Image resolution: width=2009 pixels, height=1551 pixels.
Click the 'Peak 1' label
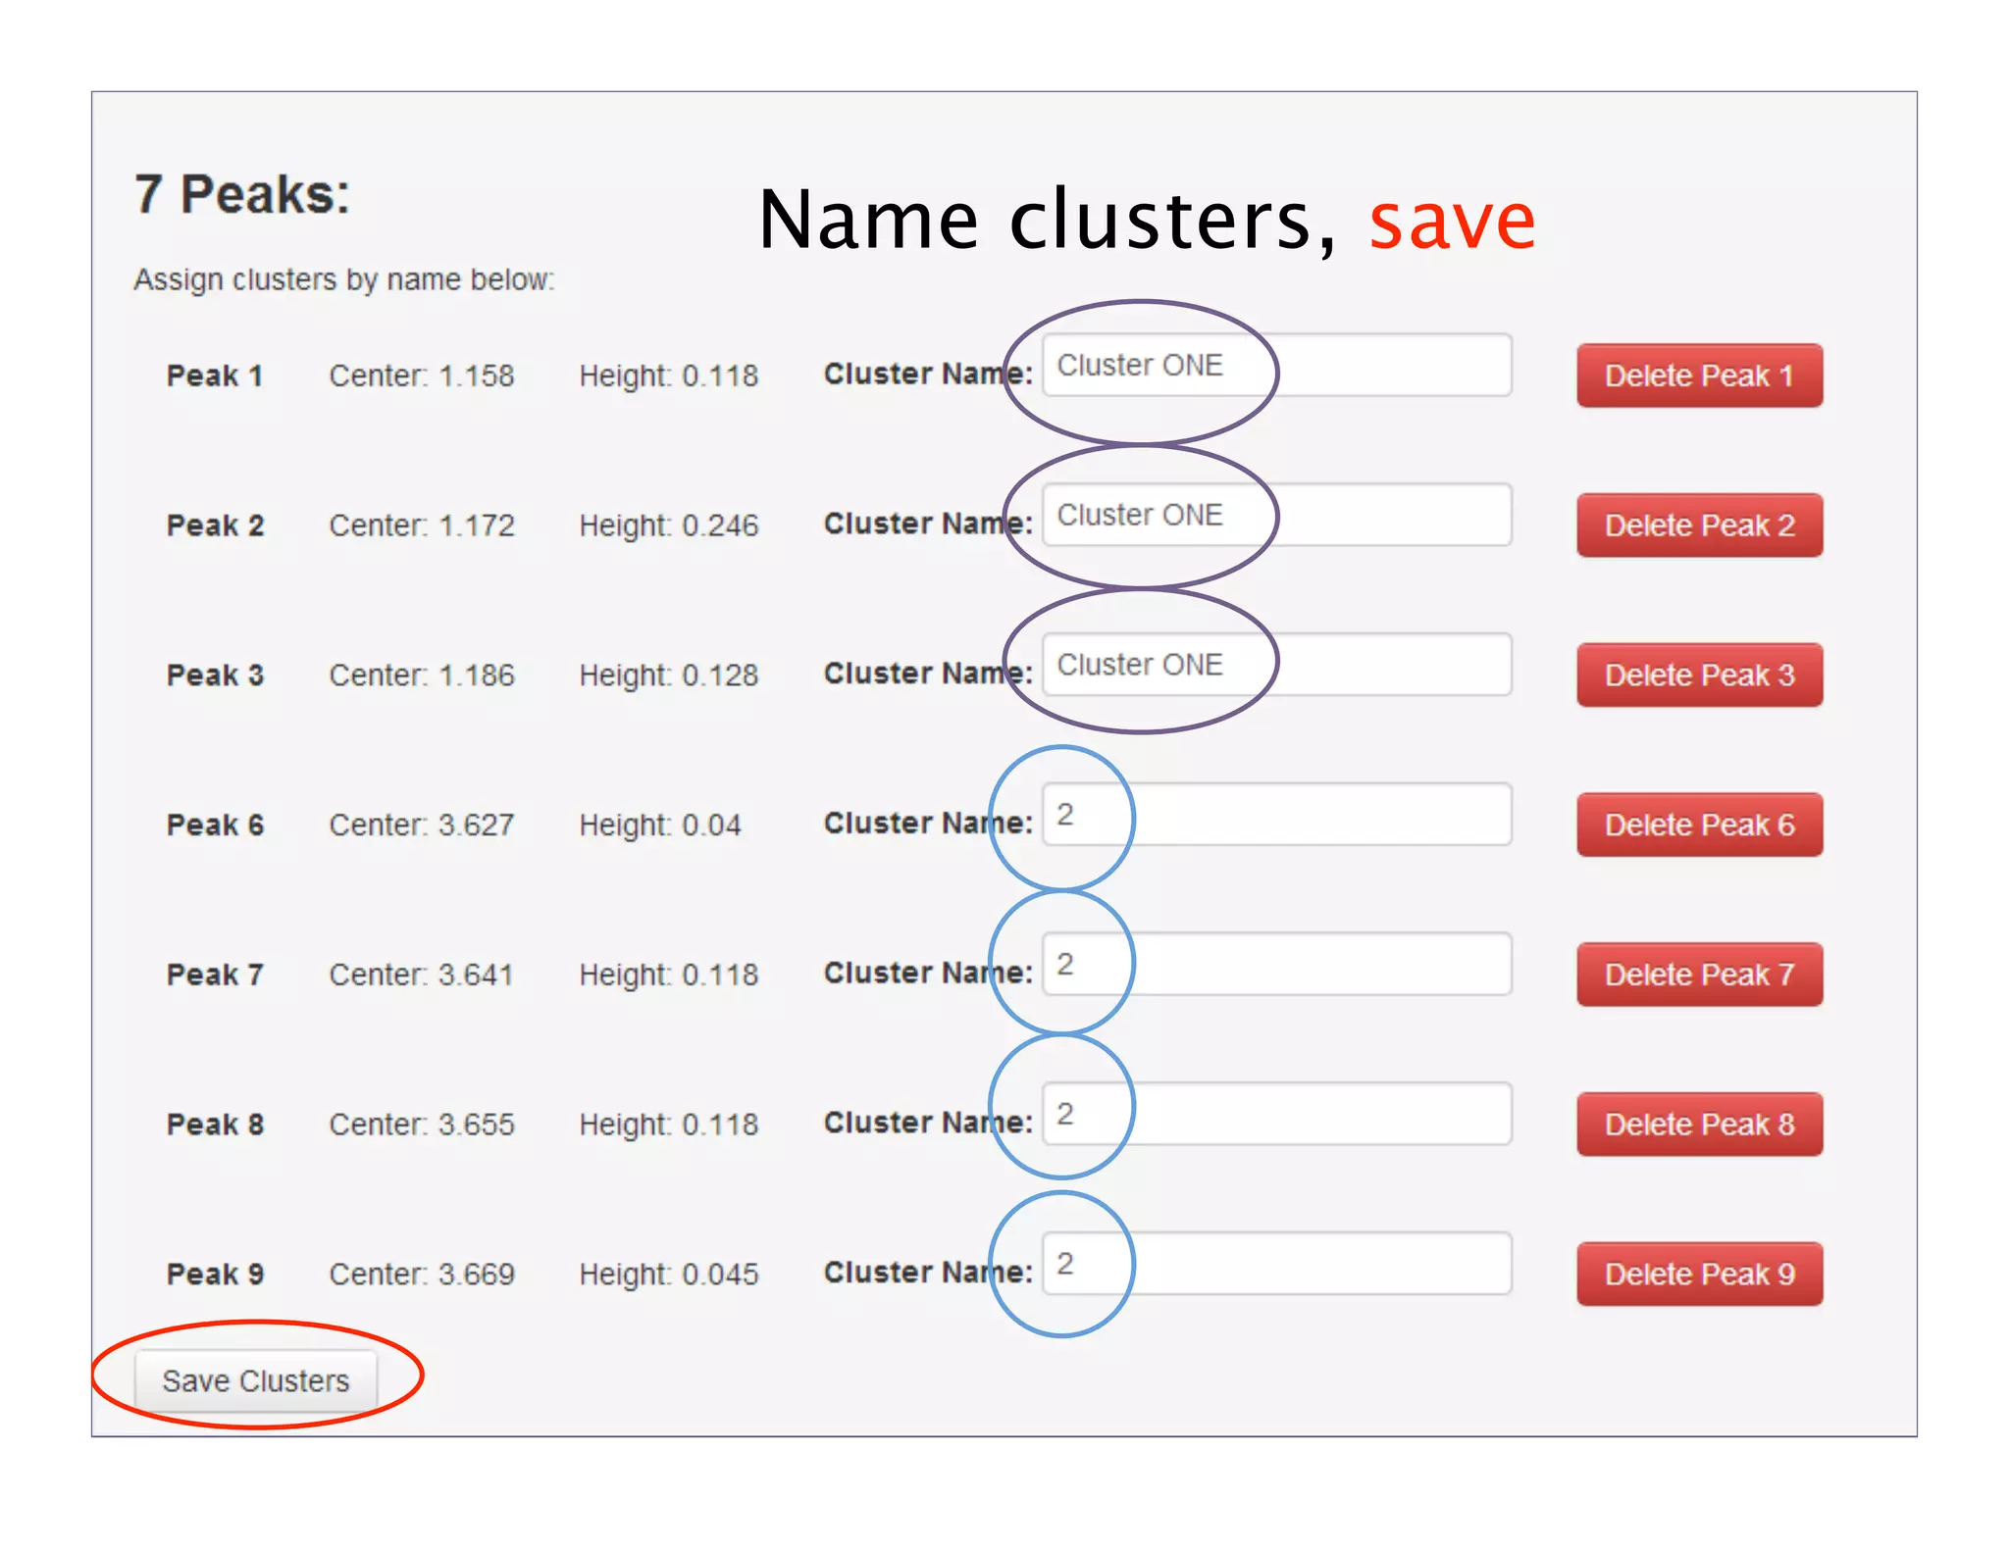(215, 375)
